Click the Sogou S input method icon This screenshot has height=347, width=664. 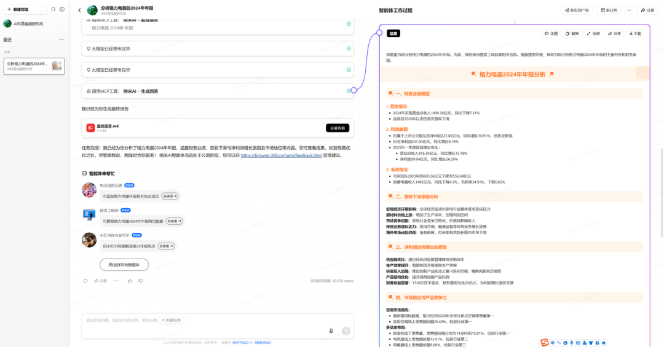tap(545, 342)
